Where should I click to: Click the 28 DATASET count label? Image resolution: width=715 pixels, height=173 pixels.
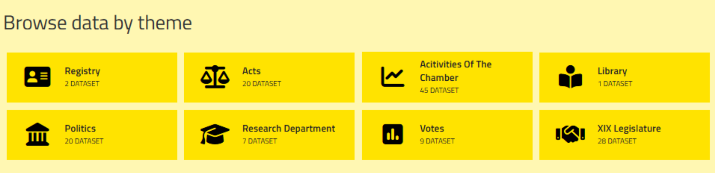[x=617, y=141]
